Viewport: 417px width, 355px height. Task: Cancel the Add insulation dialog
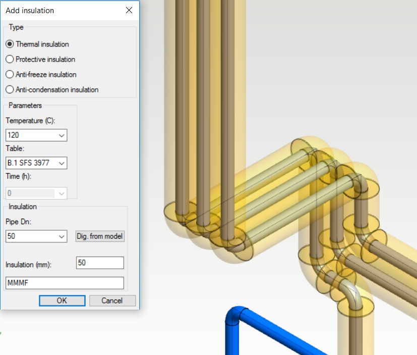112,300
